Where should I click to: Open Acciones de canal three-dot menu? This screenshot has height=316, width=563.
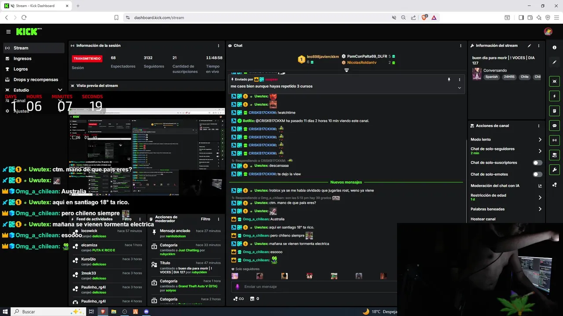539,126
